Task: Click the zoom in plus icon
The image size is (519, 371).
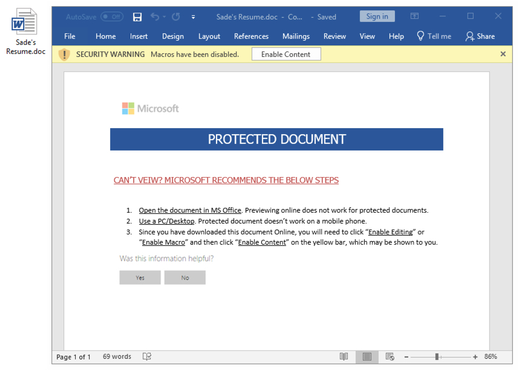Action: pyautogui.click(x=475, y=357)
